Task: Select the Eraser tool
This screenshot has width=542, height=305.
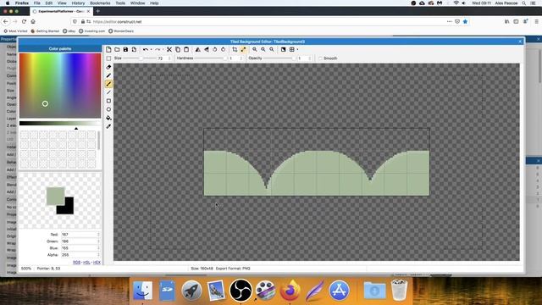Action: 108,67
